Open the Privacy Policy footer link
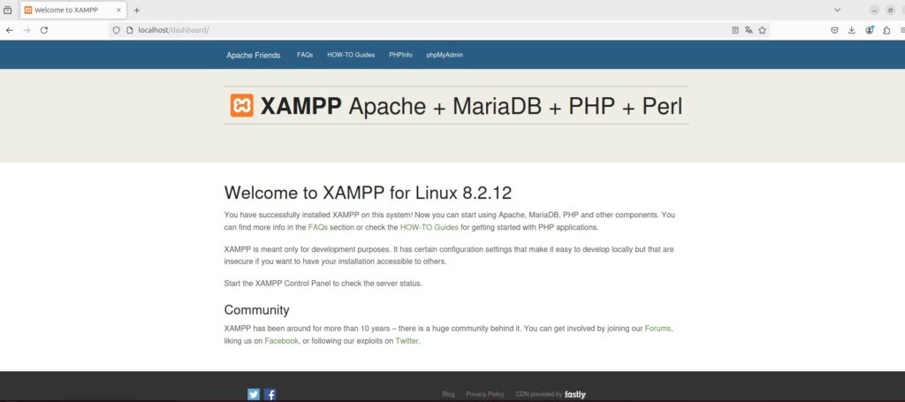This screenshot has width=905, height=402. point(485,395)
